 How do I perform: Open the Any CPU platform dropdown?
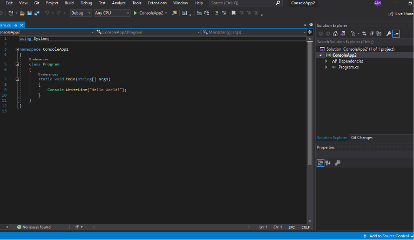112,12
